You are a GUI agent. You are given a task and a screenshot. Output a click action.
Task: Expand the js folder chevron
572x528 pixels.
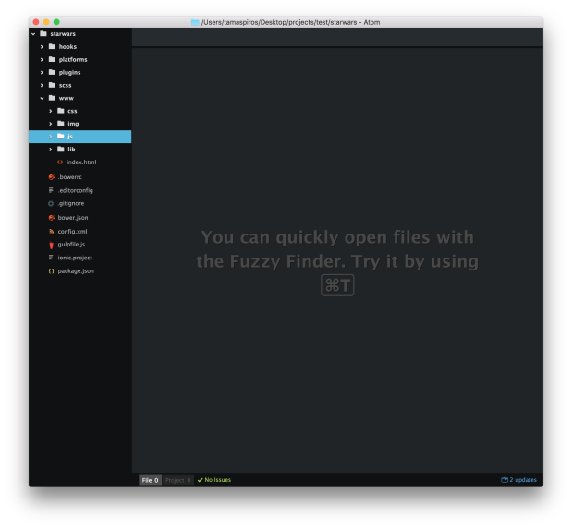pos(50,137)
